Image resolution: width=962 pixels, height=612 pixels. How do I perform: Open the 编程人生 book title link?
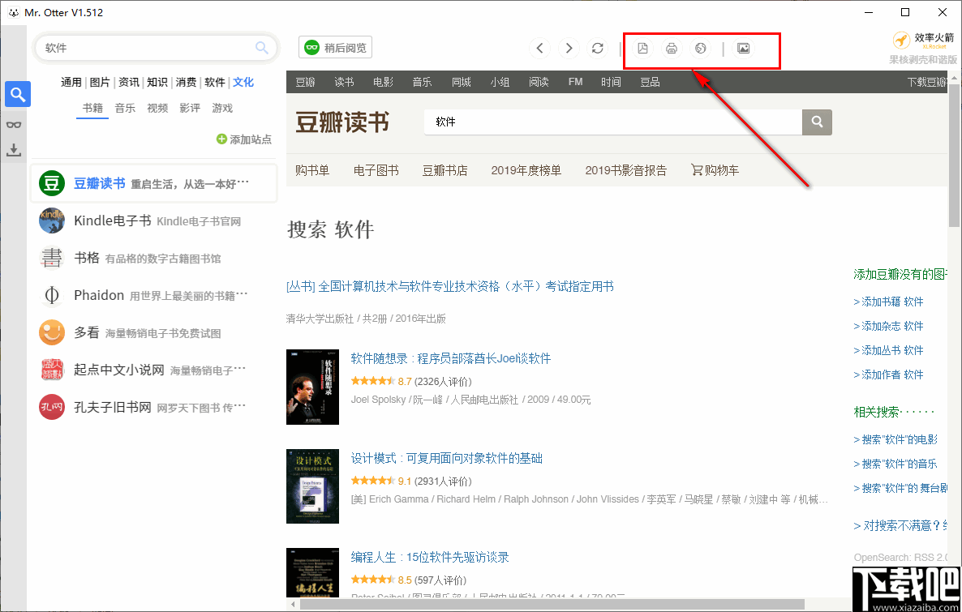430,558
